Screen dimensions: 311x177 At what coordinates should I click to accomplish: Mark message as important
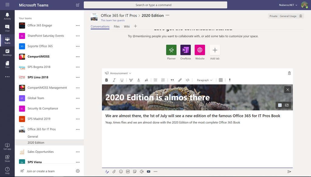coord(230,80)
